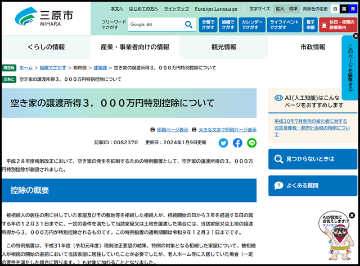Image resolution: width=360 pixels, height=266 pixels.
Task: Click 建築課 breadcrumb link
Action: [x=100, y=68]
